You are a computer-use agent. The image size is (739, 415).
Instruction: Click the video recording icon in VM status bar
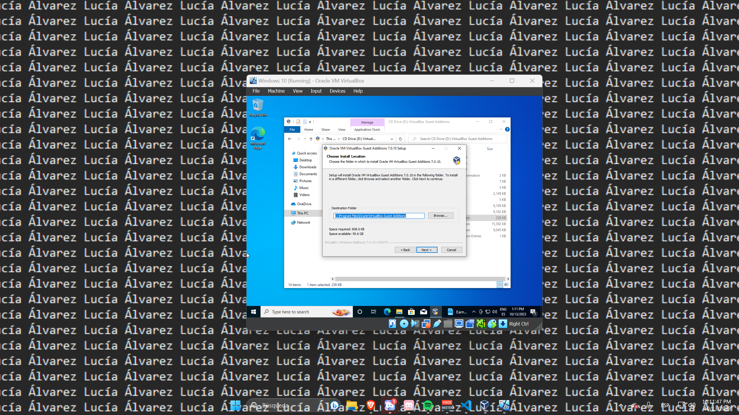[470, 324]
